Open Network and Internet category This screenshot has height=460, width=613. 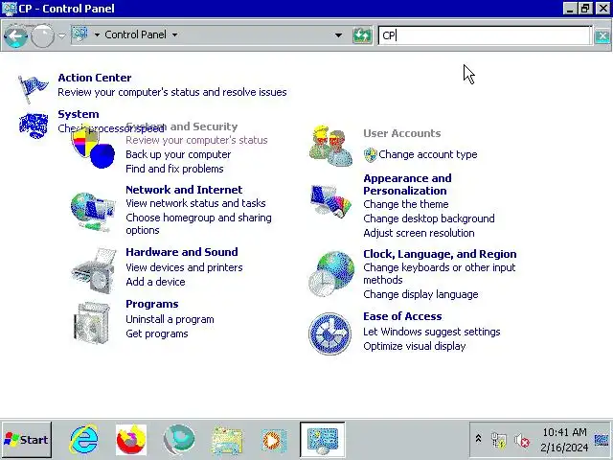[x=184, y=190]
